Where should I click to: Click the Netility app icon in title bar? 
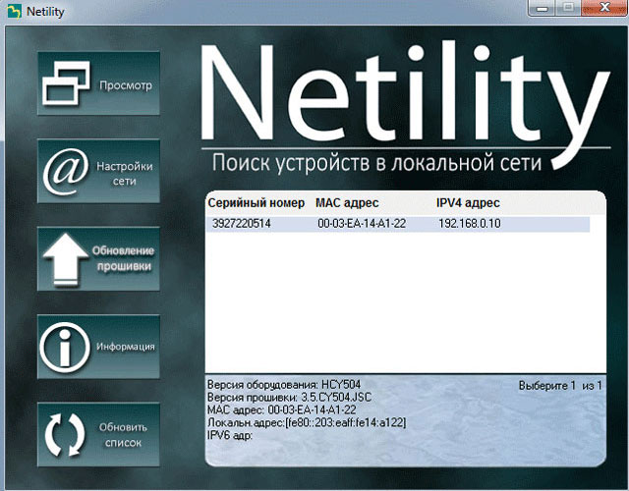tap(15, 11)
